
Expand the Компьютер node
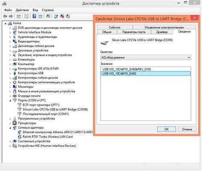[10, 64]
